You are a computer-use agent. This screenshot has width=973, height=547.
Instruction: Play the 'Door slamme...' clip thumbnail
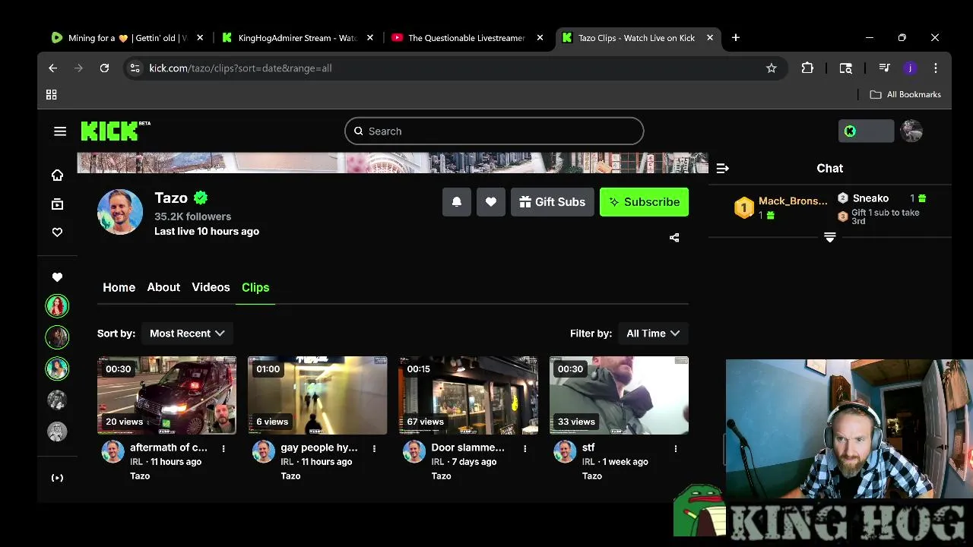pyautogui.click(x=468, y=395)
